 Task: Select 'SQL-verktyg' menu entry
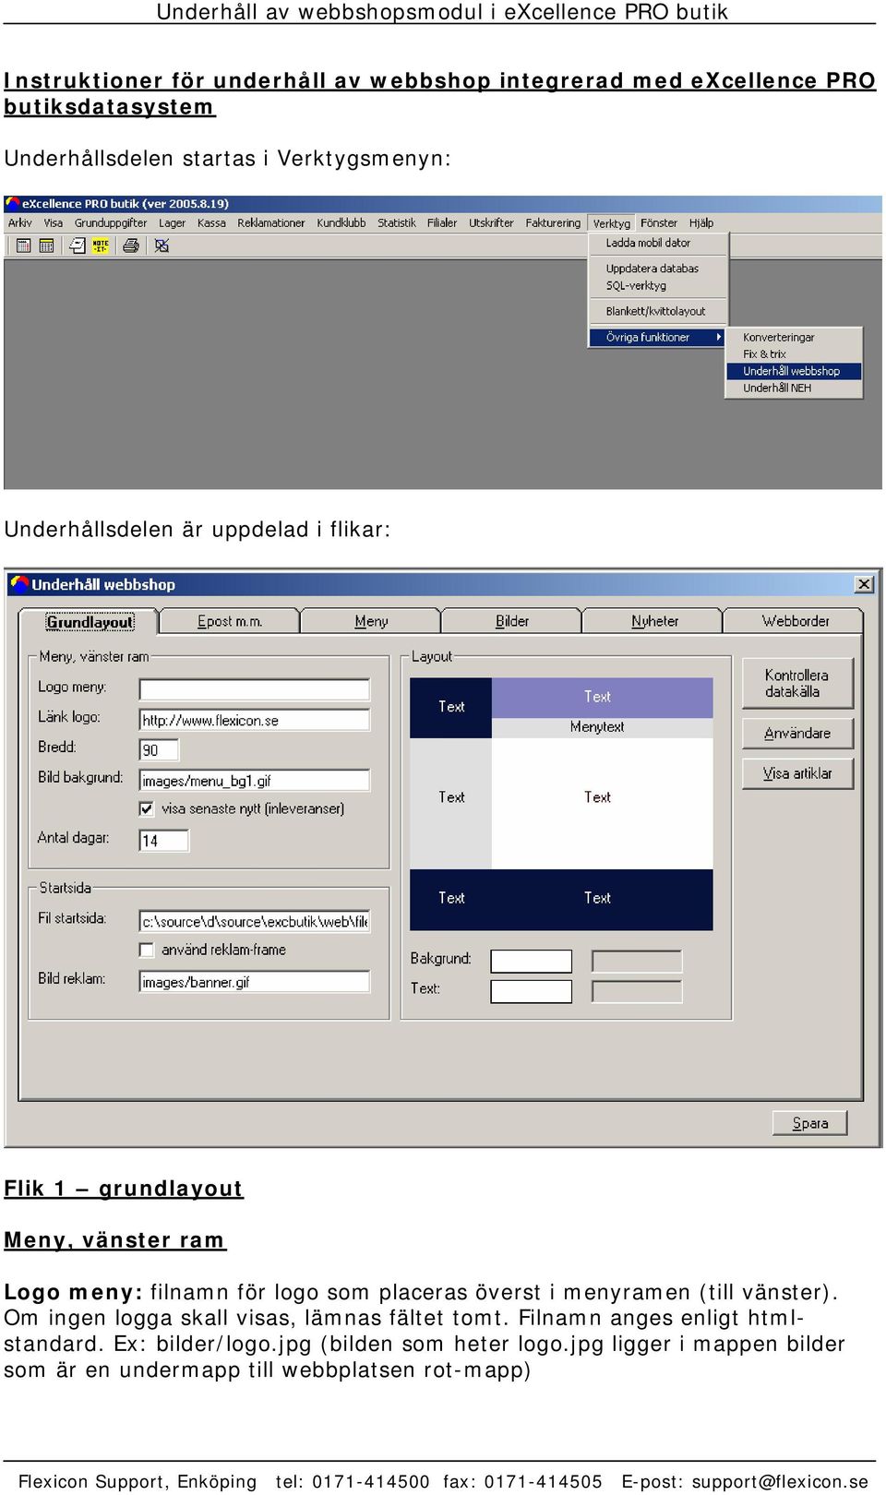click(659, 285)
